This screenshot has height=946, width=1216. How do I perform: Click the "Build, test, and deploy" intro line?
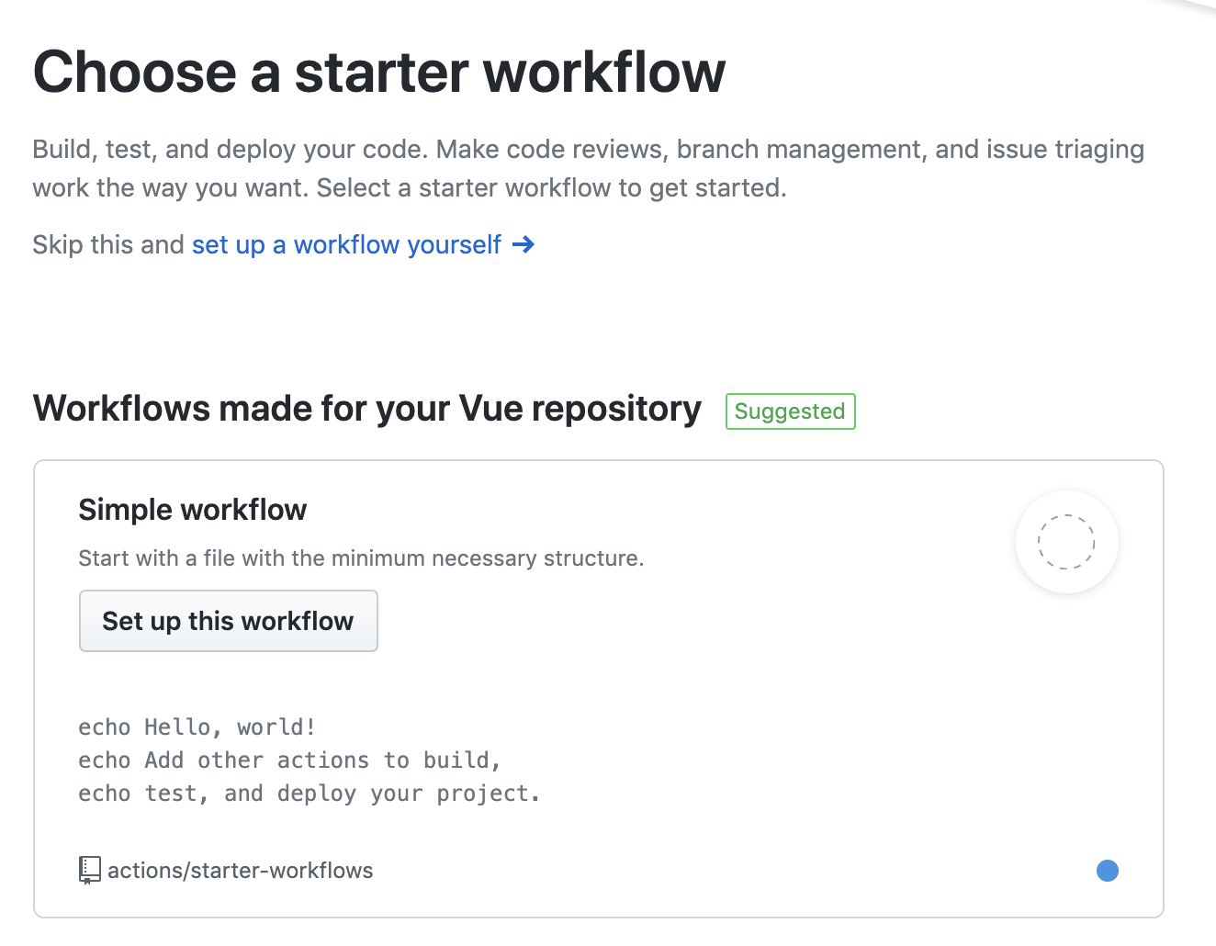click(x=588, y=149)
